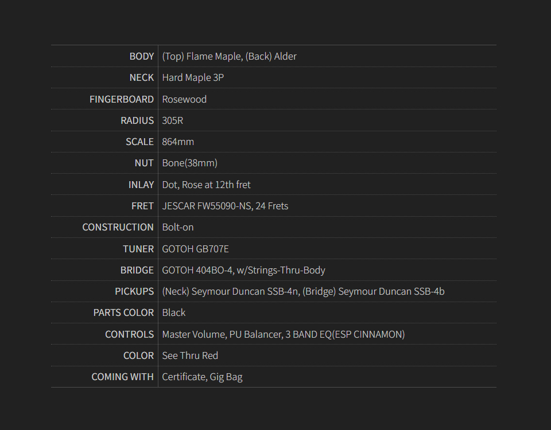This screenshot has height=430, width=551.
Task: Click the 305R radius value
Action: pyautogui.click(x=173, y=120)
